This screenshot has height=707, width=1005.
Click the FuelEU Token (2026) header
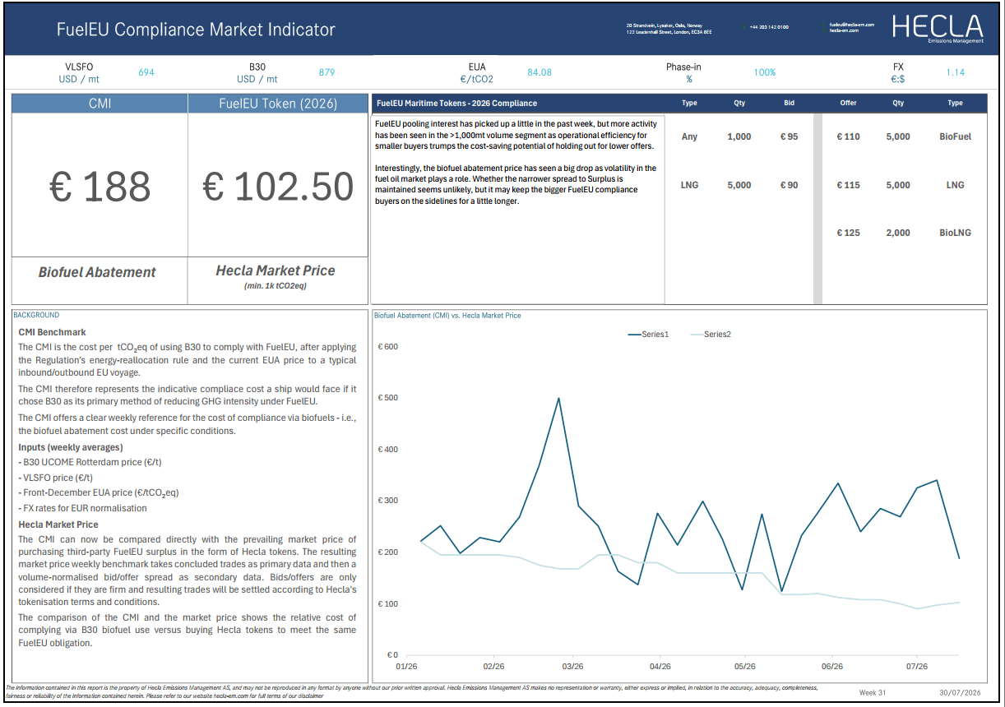pos(278,104)
